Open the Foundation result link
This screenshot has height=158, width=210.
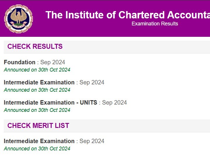pyautogui.click(x=20, y=62)
